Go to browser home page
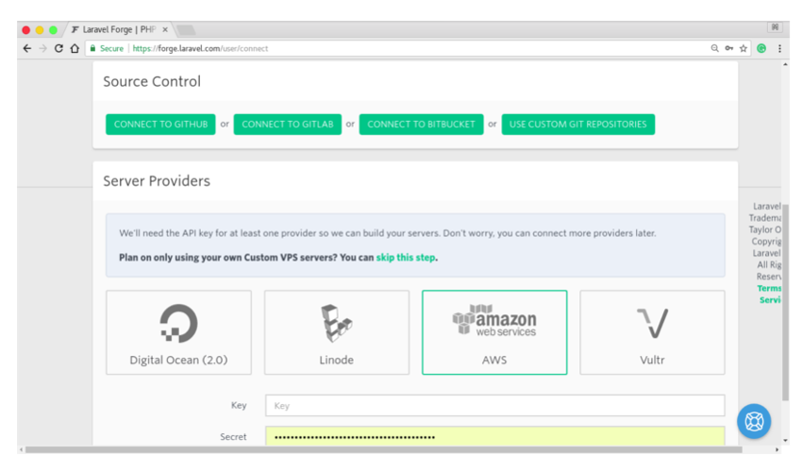This screenshot has height=472, width=802. 75,48
